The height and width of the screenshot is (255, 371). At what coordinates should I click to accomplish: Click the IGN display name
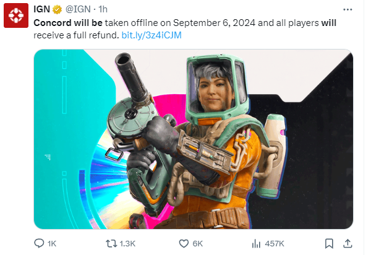(41, 9)
